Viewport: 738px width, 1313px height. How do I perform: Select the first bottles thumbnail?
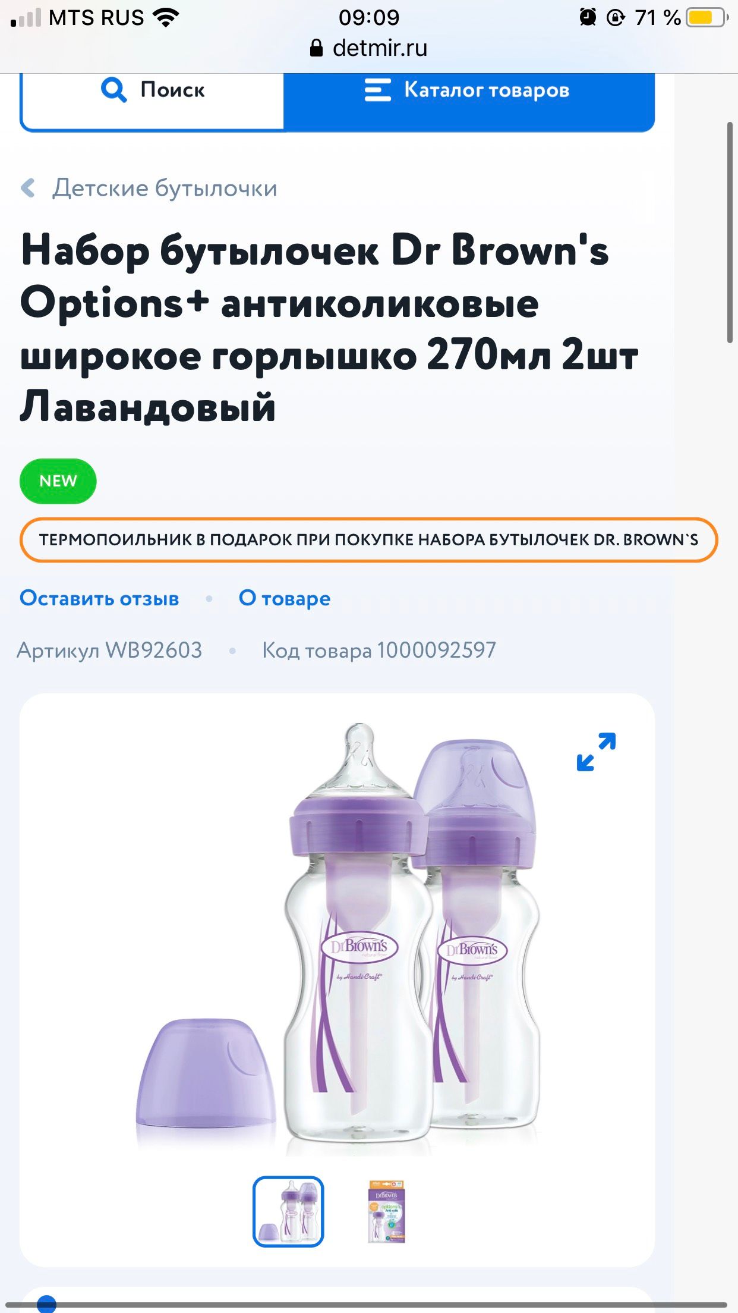288,1211
